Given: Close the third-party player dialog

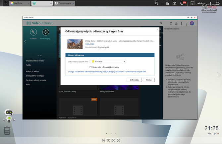Looking at the screenshot, I should [x=157, y=30].
